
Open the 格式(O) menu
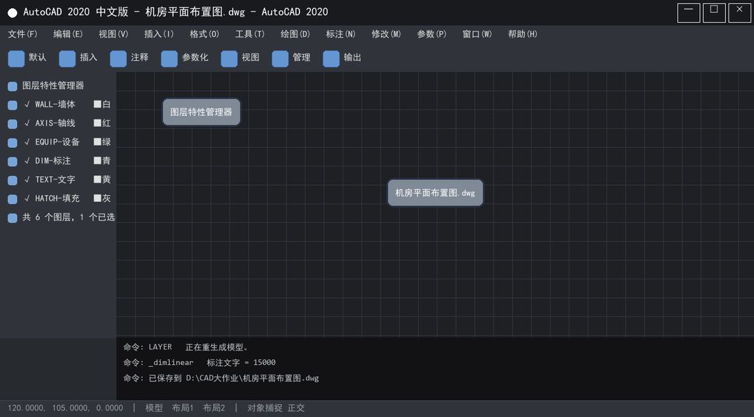(x=204, y=34)
